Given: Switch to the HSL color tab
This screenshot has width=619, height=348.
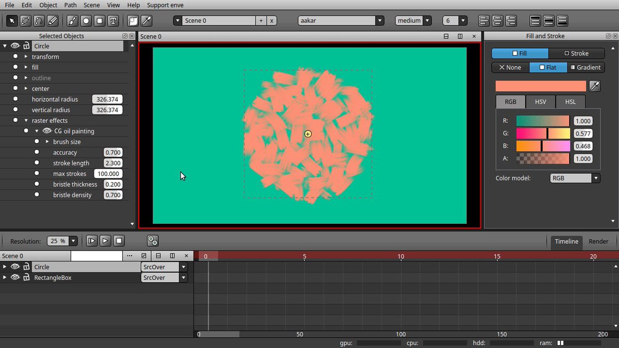Looking at the screenshot, I should click(x=570, y=102).
